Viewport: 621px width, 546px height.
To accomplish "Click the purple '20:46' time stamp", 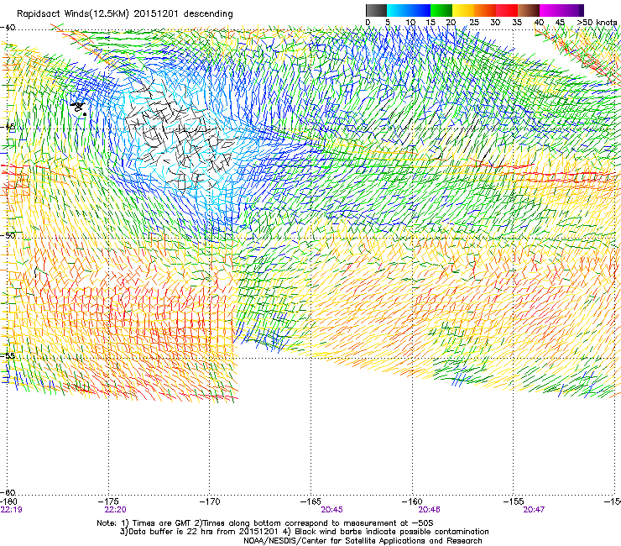I will pos(430,510).
